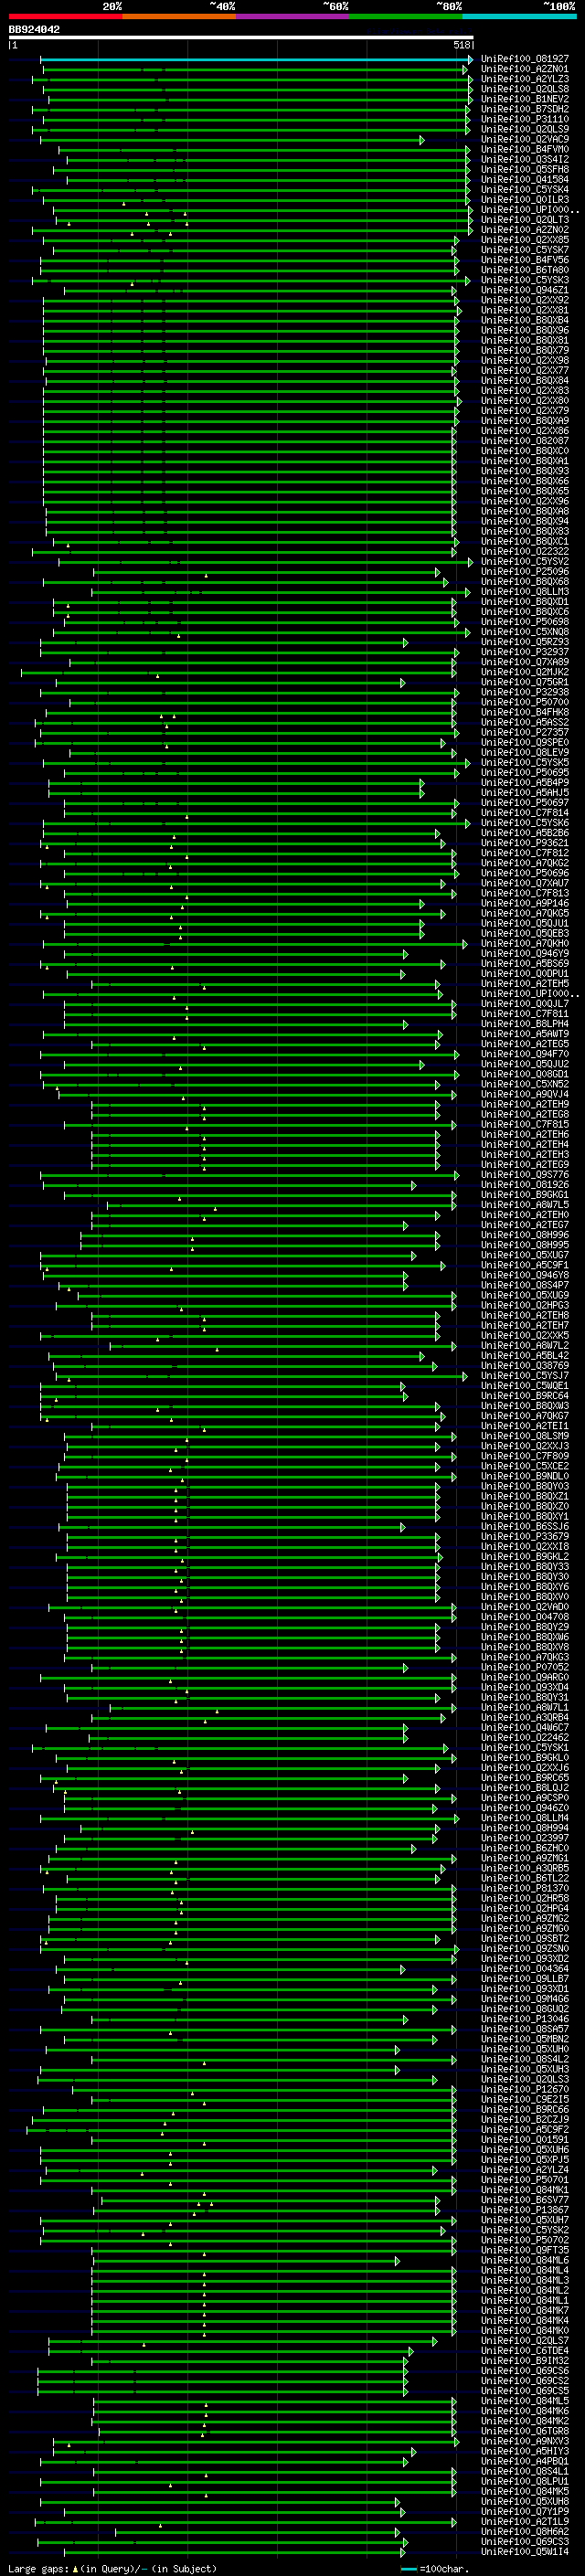Select the UniRef100_C5XNQ8 label

[525, 632]
